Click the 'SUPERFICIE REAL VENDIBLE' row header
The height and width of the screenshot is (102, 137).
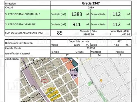click(27, 24)
